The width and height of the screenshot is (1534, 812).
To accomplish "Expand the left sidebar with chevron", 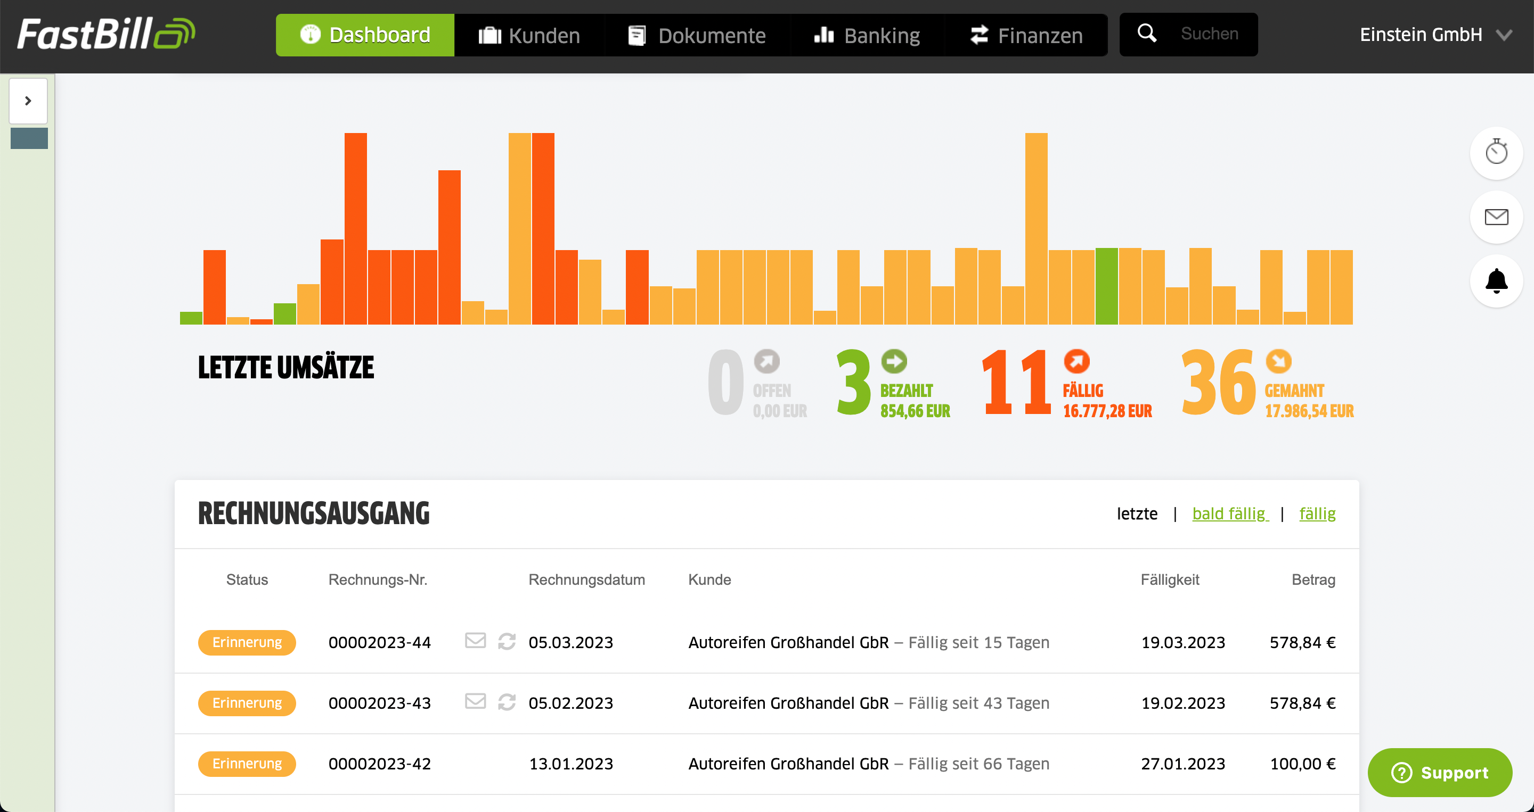I will [28, 101].
